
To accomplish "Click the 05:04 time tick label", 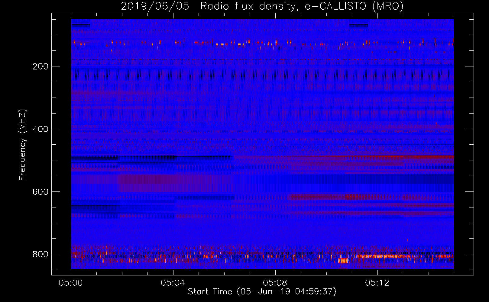I will [x=173, y=283].
